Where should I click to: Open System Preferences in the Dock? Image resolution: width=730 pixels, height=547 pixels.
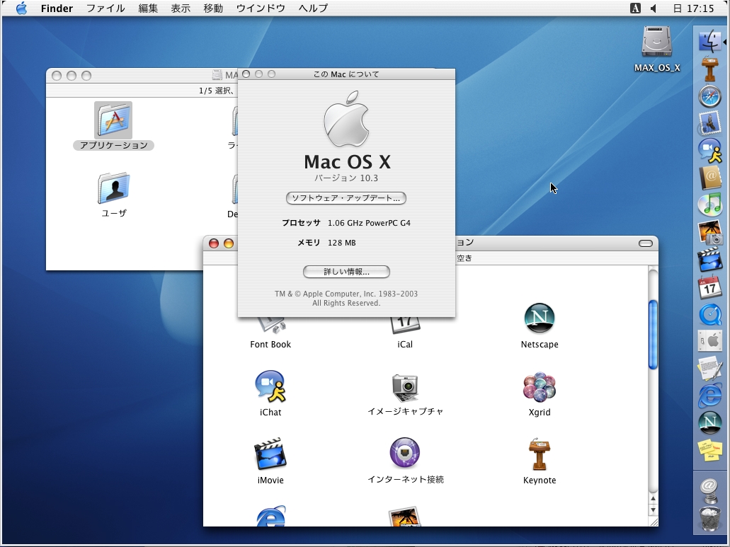[x=709, y=340]
